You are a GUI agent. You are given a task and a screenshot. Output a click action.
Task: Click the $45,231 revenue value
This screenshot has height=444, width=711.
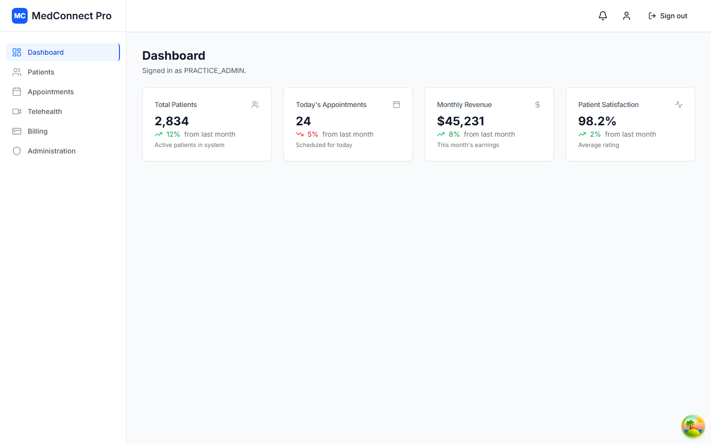(461, 121)
